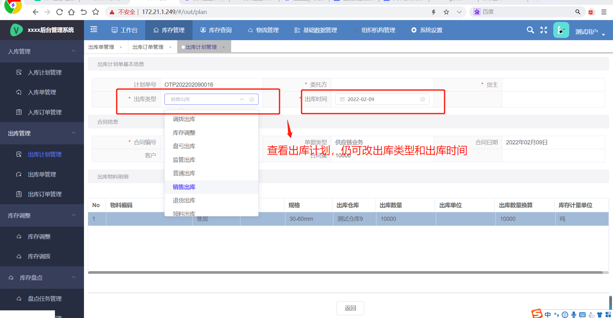The height and width of the screenshot is (318, 613).
Task: Click the 出库类型 select box
Action: (211, 99)
